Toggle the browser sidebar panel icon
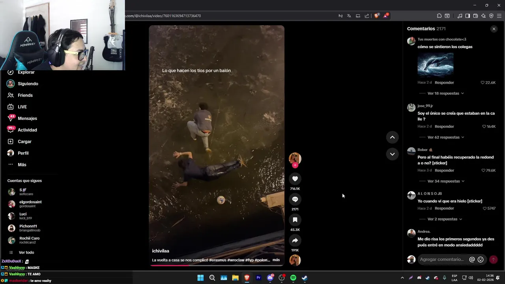This screenshot has width=505, height=284. [x=468, y=16]
